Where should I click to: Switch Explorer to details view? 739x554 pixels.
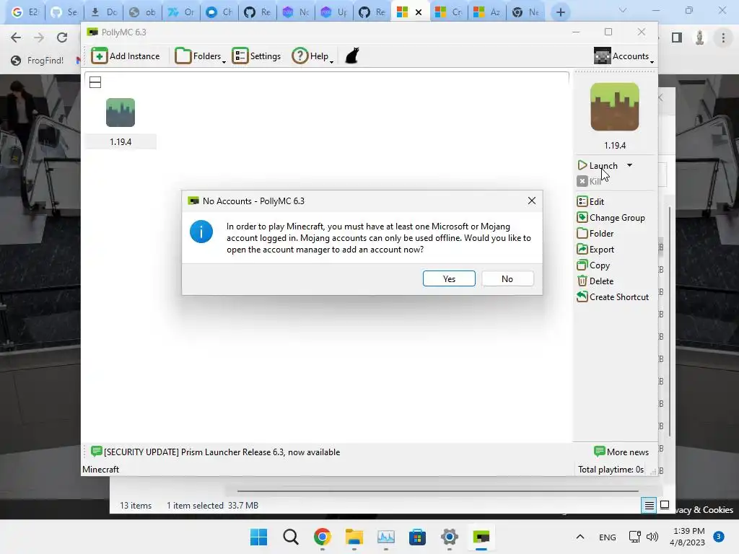(x=649, y=506)
